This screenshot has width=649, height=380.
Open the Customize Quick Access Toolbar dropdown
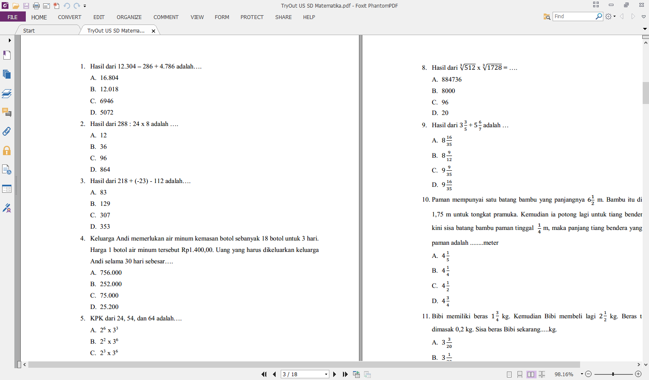(85, 6)
